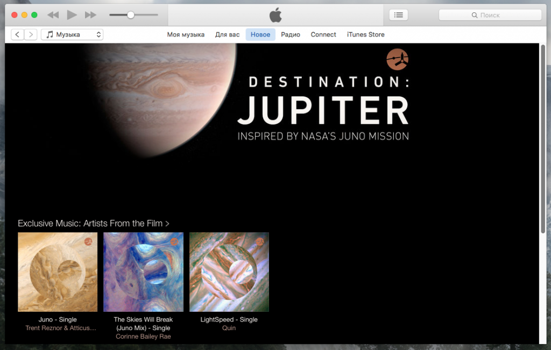Click The Skies Will Break (Juno Mix) title
Viewport: 551px width, 350px height.
(143, 324)
